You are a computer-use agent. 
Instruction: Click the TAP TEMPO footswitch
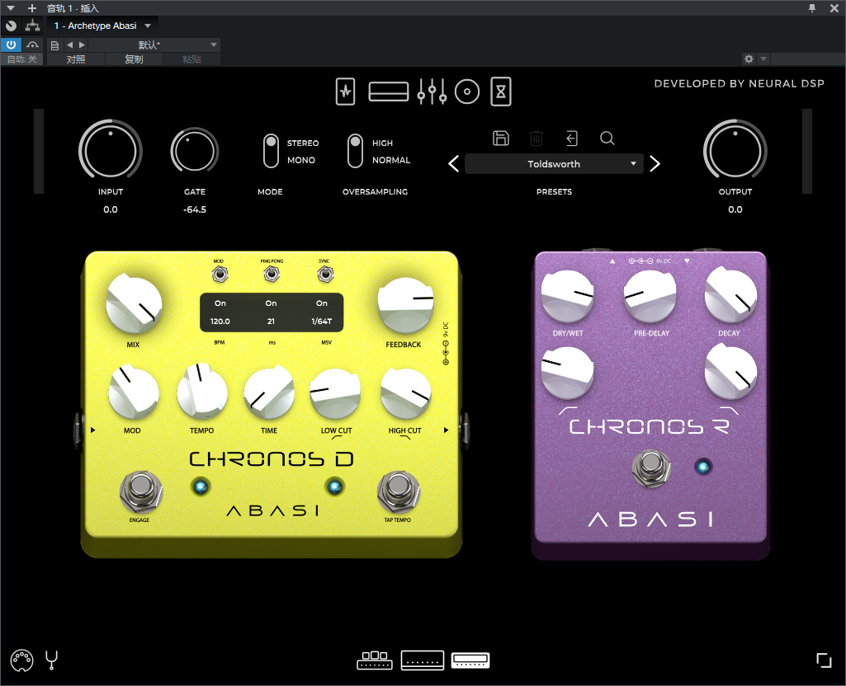point(398,491)
